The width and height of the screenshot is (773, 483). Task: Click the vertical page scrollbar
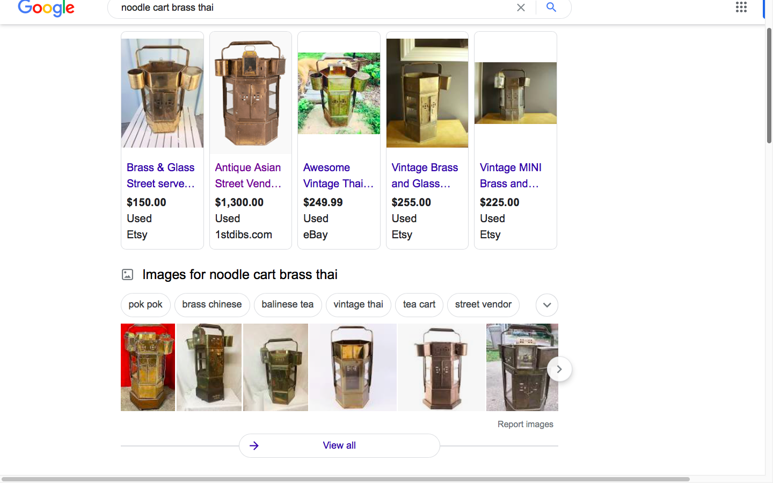[769, 86]
